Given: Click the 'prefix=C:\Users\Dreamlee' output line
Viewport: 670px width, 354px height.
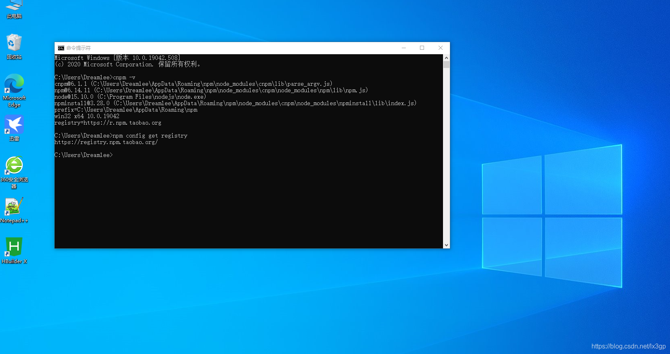Looking at the screenshot, I should [x=126, y=110].
